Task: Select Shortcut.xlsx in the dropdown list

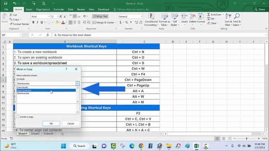Action: pyautogui.click(x=46, y=93)
